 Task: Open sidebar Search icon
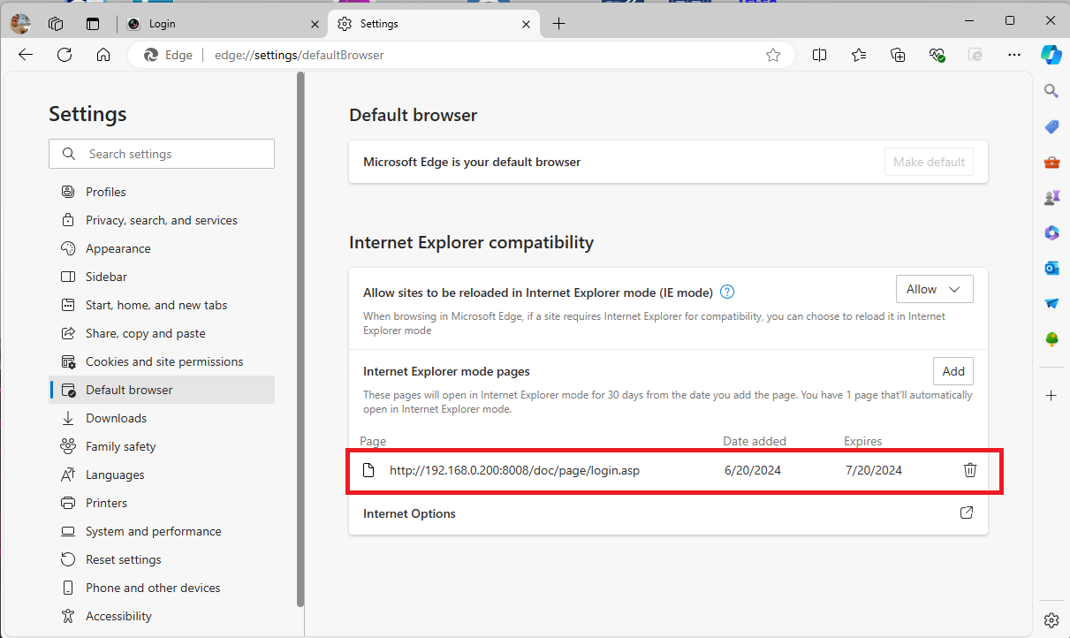(x=1051, y=90)
